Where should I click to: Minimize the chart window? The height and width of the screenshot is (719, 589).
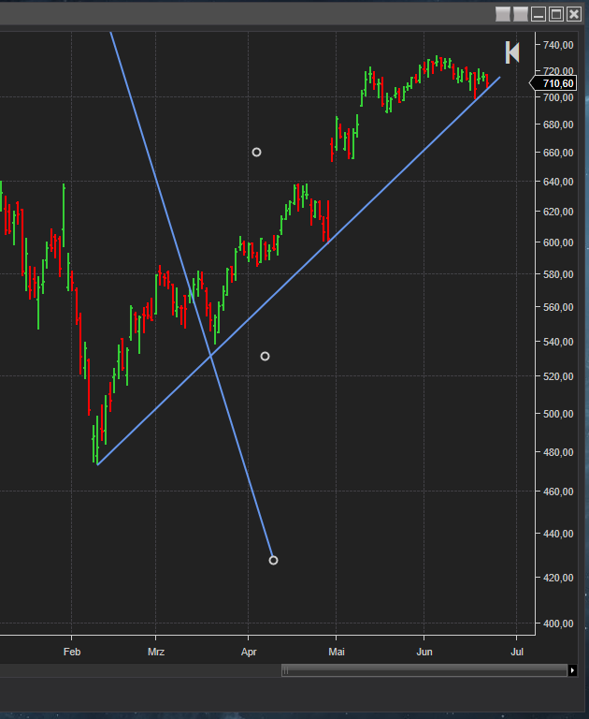pyautogui.click(x=539, y=14)
